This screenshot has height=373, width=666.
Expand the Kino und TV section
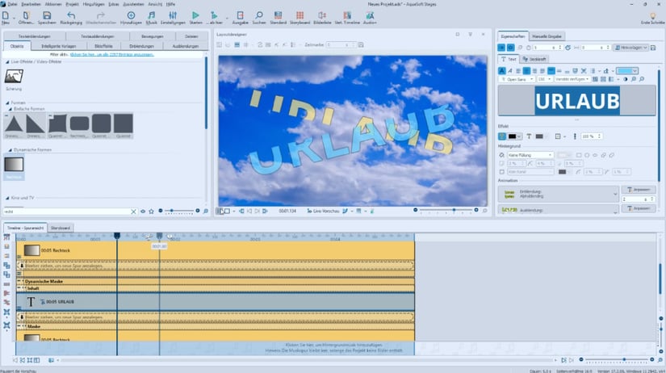(x=7, y=198)
